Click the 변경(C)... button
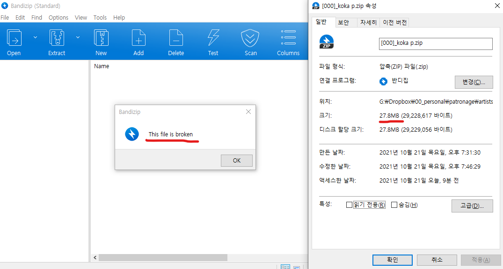The height and width of the screenshot is (269, 503). pos(474,82)
